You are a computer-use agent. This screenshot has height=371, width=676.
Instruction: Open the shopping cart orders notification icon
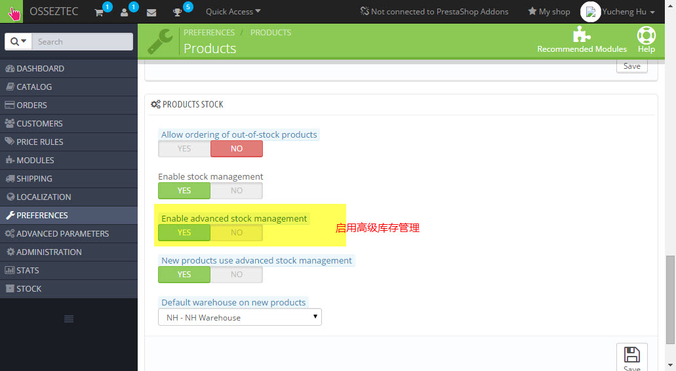point(99,12)
